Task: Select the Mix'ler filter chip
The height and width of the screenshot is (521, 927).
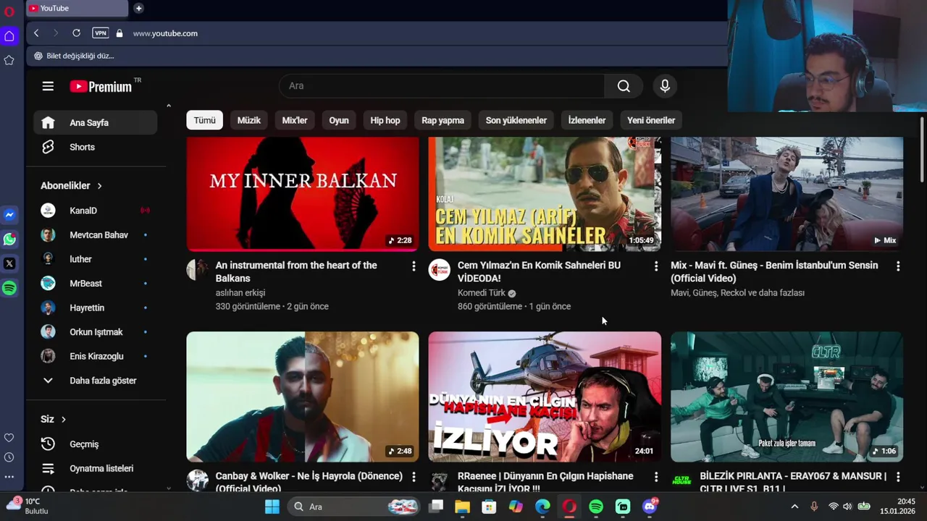Action: 295,120
